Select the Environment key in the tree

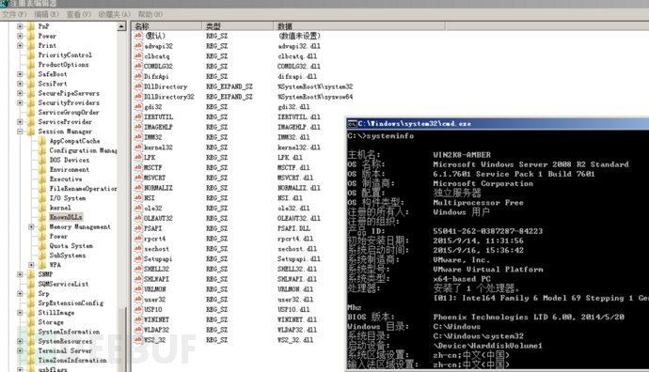point(69,169)
